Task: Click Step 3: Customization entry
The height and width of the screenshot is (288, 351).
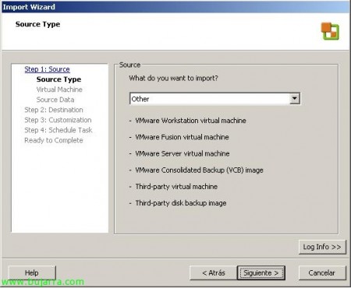Action: point(58,120)
